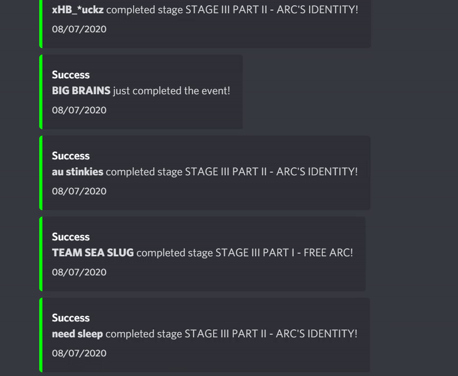Viewport: 458px width, 376px height.
Task: Click the username xHB_*uckz
Action: (77, 10)
